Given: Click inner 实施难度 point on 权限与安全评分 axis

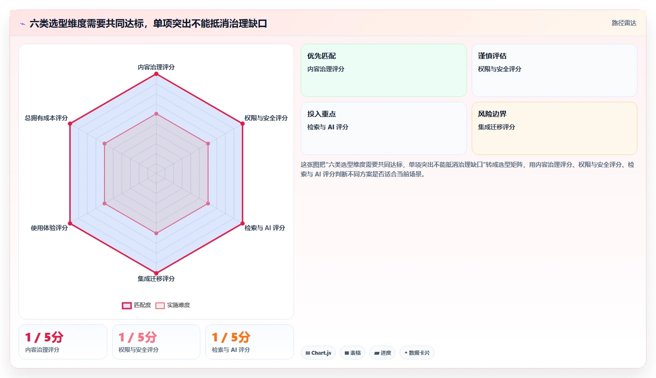Looking at the screenshot, I should point(208,144).
